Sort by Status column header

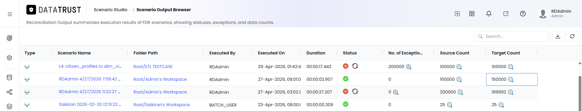350,53
